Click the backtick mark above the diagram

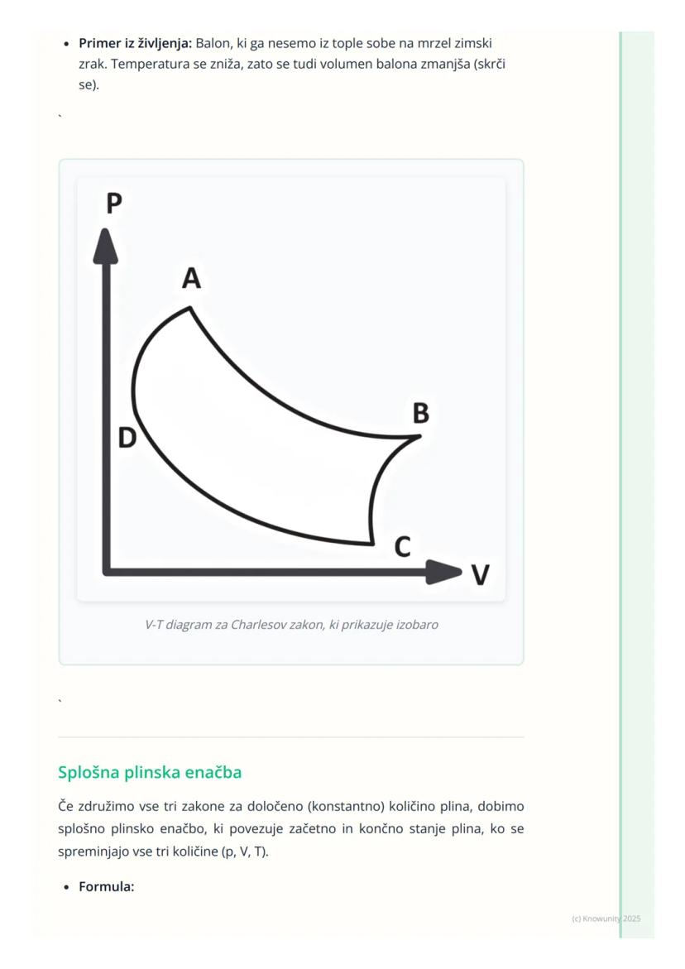pyautogui.click(x=60, y=118)
